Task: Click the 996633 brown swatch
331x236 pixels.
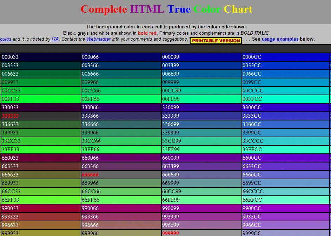Action: [41, 225]
